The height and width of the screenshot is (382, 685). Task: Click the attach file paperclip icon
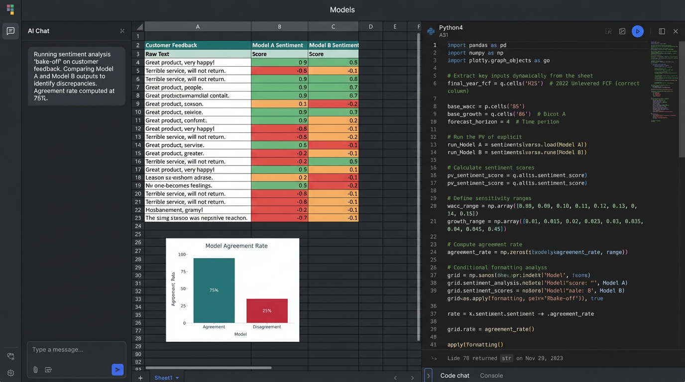pyautogui.click(x=35, y=370)
